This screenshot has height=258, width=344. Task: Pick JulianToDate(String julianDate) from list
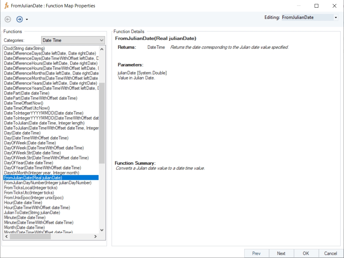click(32, 212)
